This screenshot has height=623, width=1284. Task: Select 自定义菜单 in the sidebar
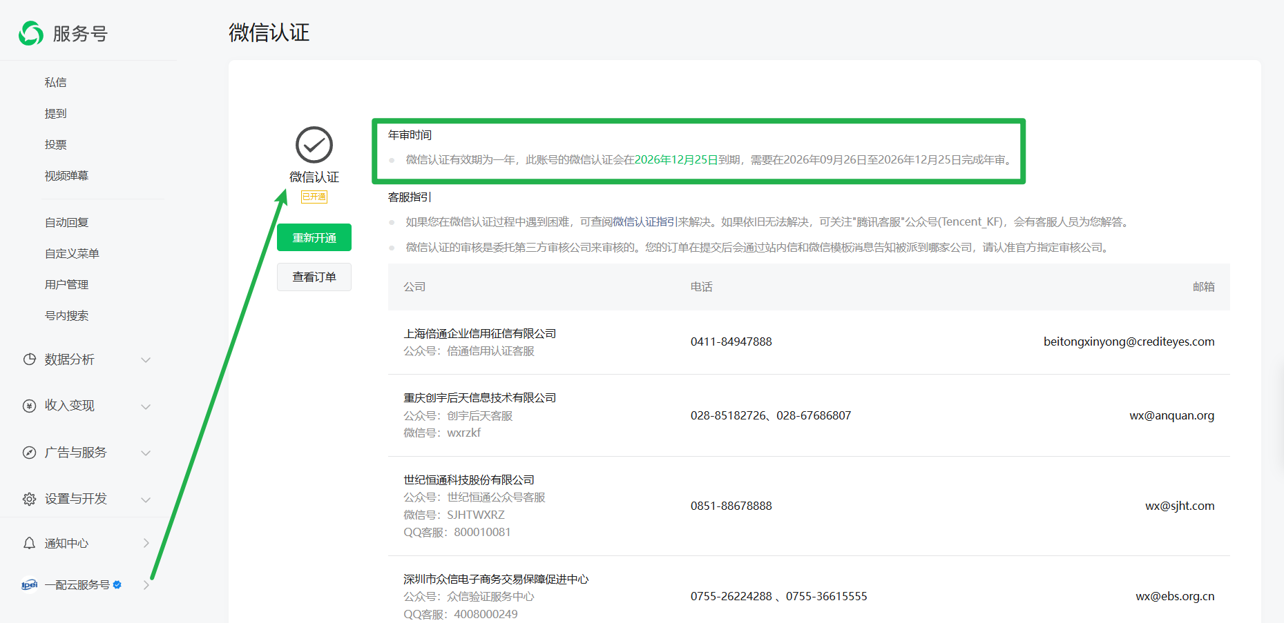click(x=72, y=254)
